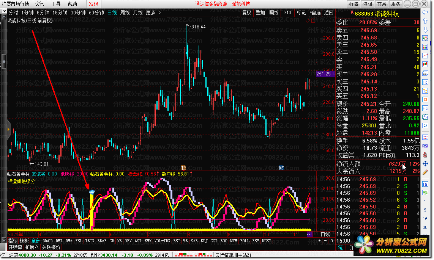The image size is (434, 260).
Task: Select the TRIX indicator tab
Action: click(x=90, y=241)
